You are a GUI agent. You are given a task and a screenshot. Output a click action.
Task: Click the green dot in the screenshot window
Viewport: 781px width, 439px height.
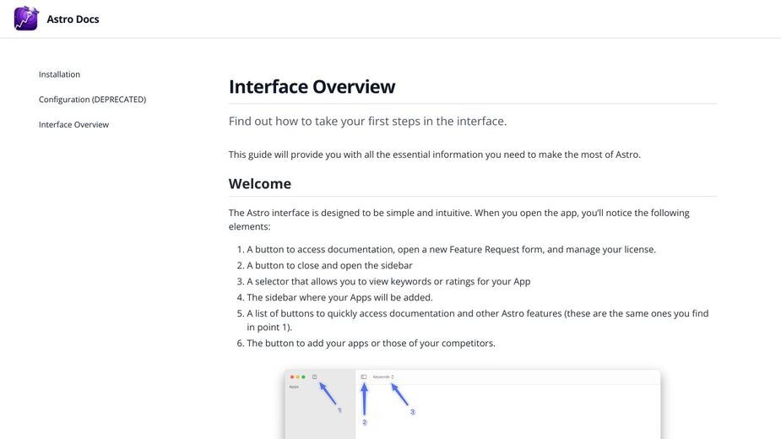click(303, 377)
